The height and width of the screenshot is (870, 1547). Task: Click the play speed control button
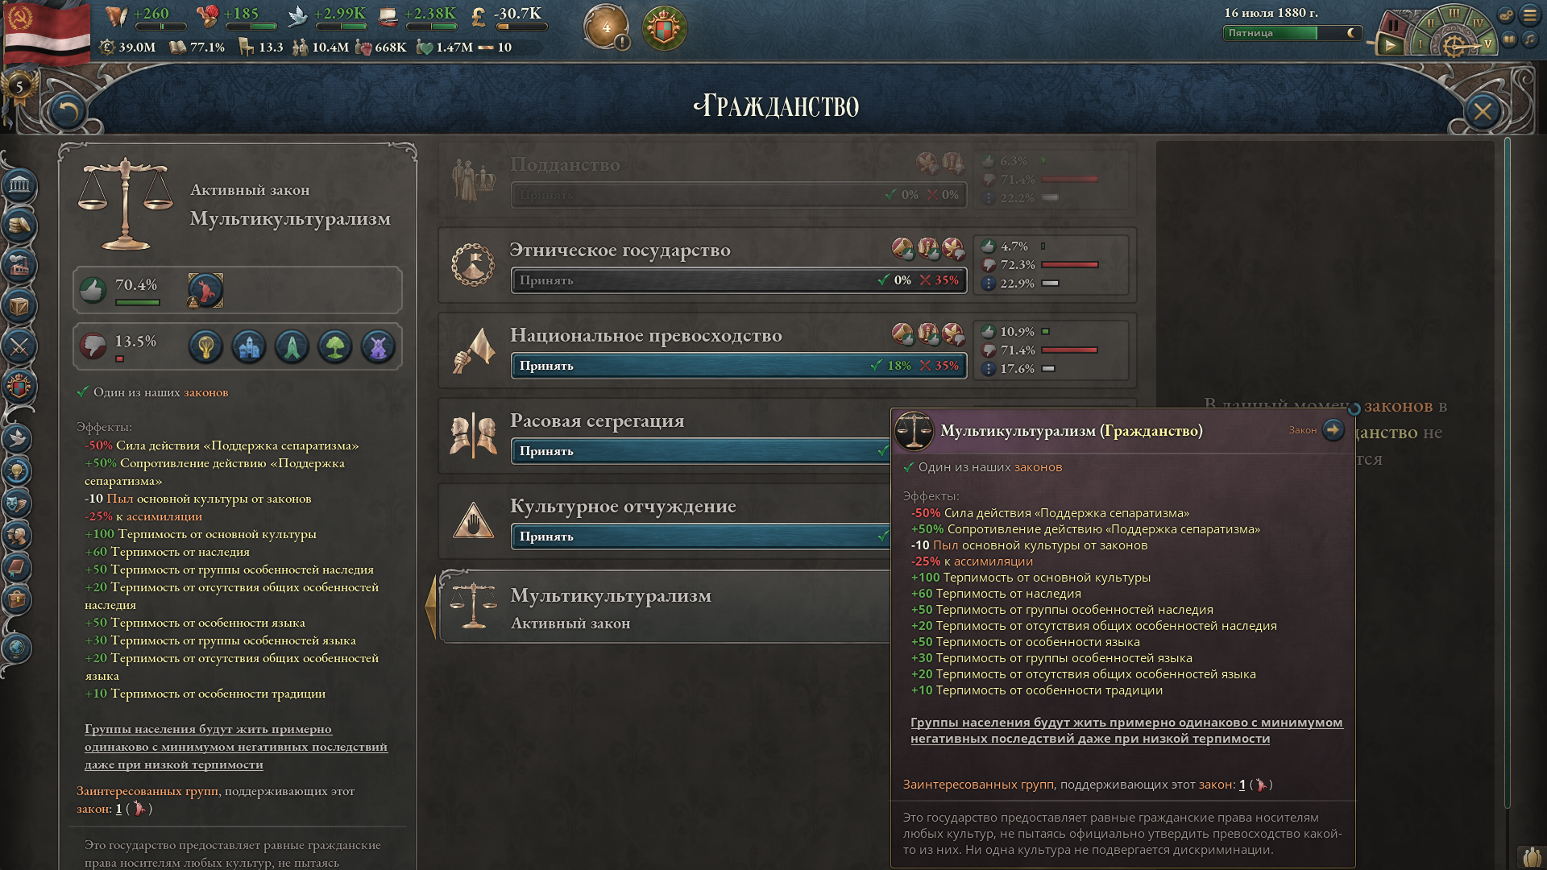tap(1391, 46)
